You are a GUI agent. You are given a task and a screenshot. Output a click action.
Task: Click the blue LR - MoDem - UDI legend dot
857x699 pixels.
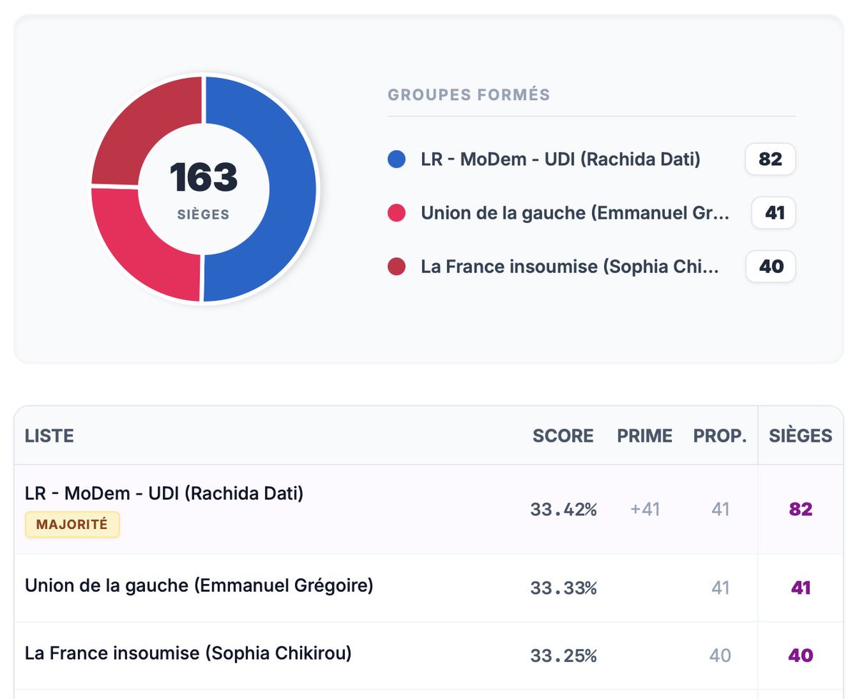(396, 159)
